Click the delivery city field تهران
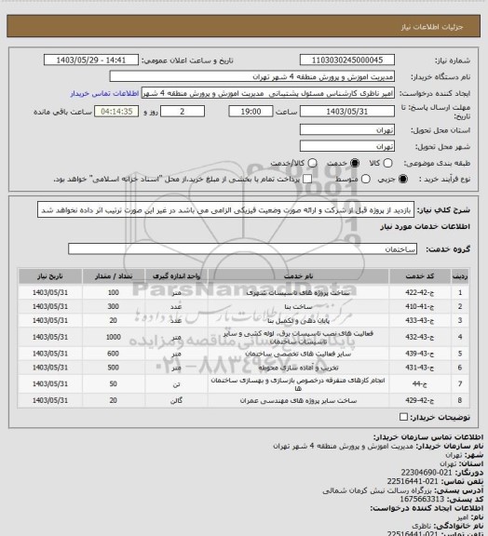 point(347,146)
